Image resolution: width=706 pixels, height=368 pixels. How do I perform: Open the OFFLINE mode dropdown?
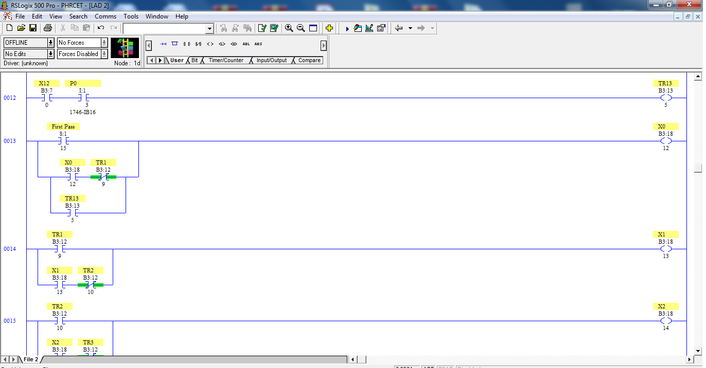point(50,42)
